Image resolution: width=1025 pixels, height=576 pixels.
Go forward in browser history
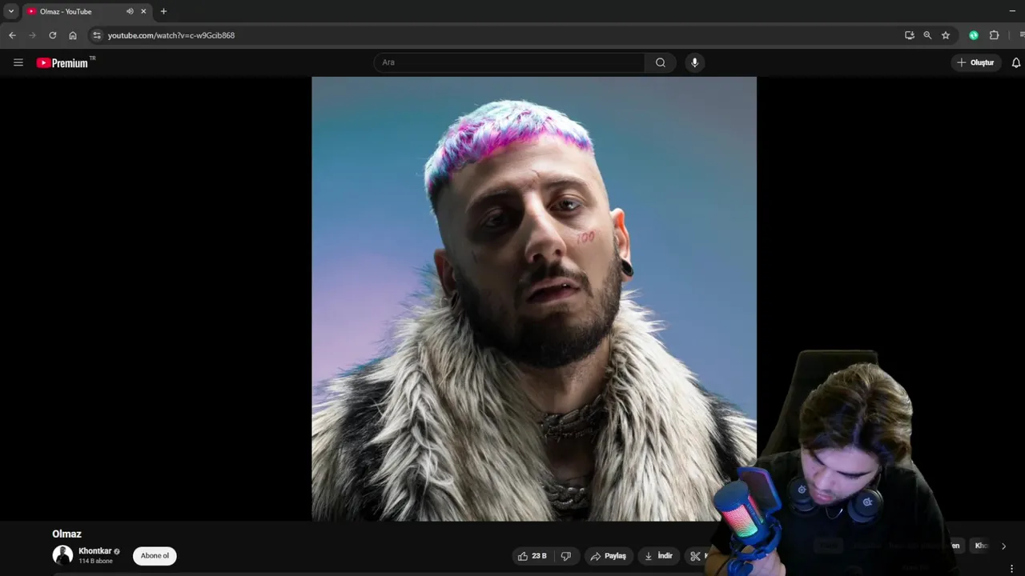(32, 35)
